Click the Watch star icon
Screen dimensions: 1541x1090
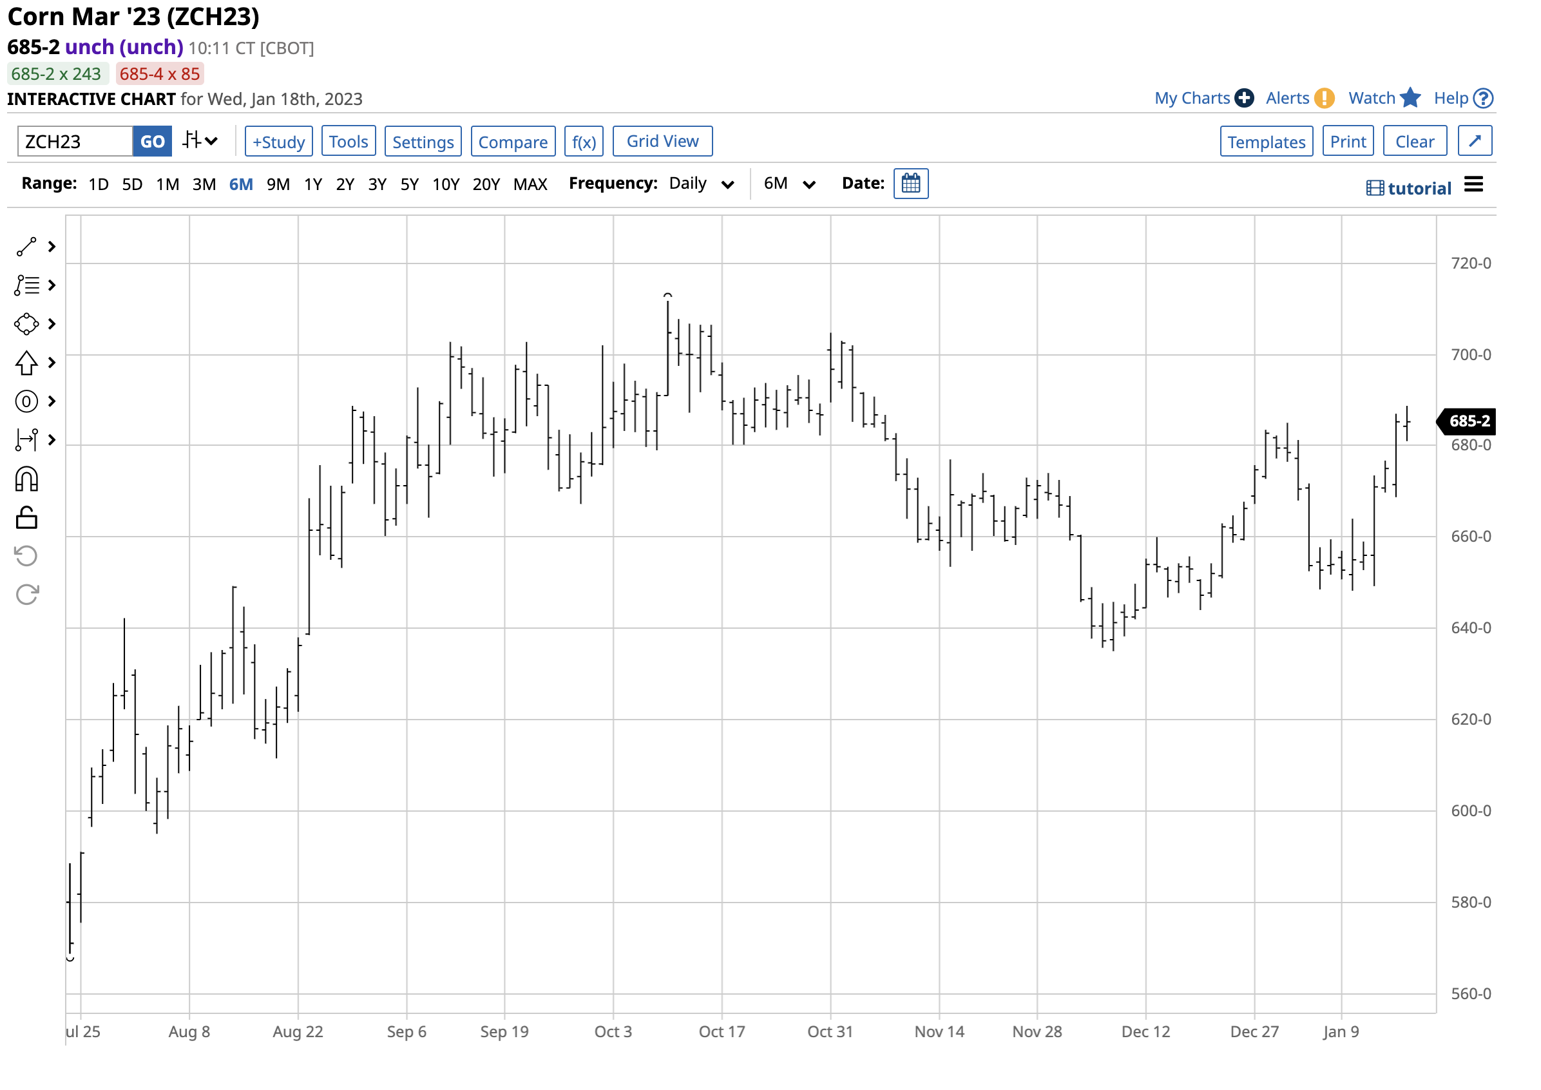tap(1410, 98)
